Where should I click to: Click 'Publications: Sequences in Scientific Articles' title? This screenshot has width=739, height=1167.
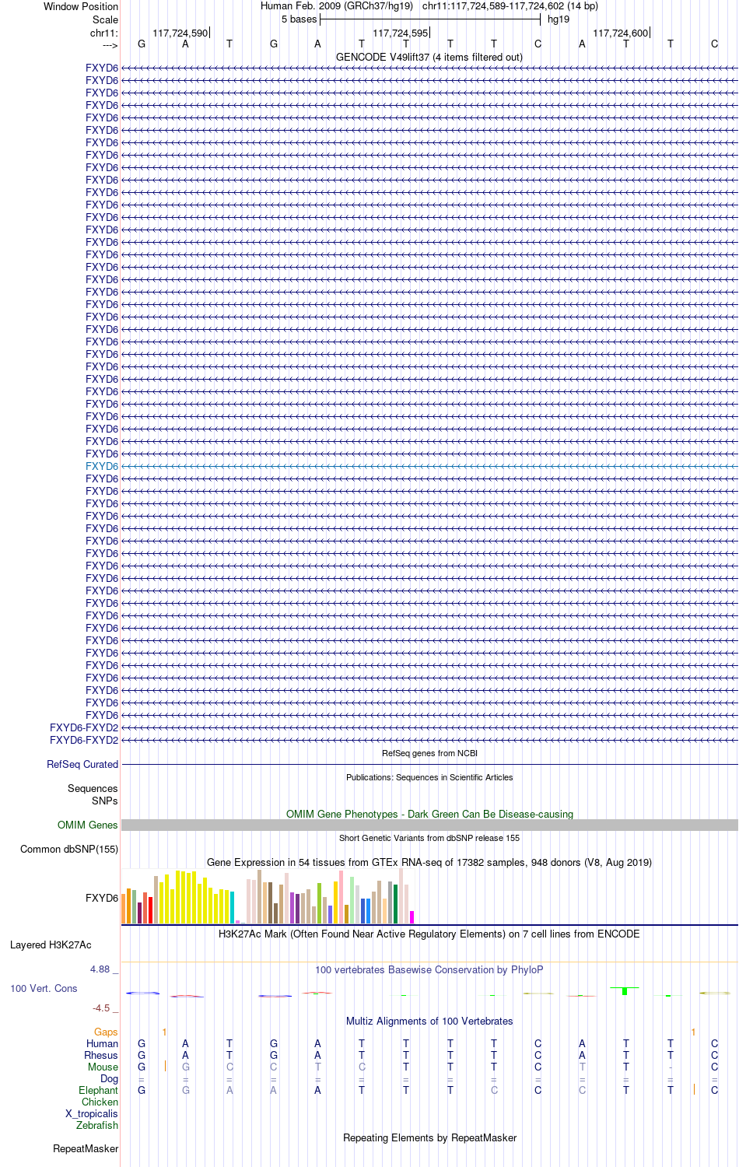click(x=429, y=777)
